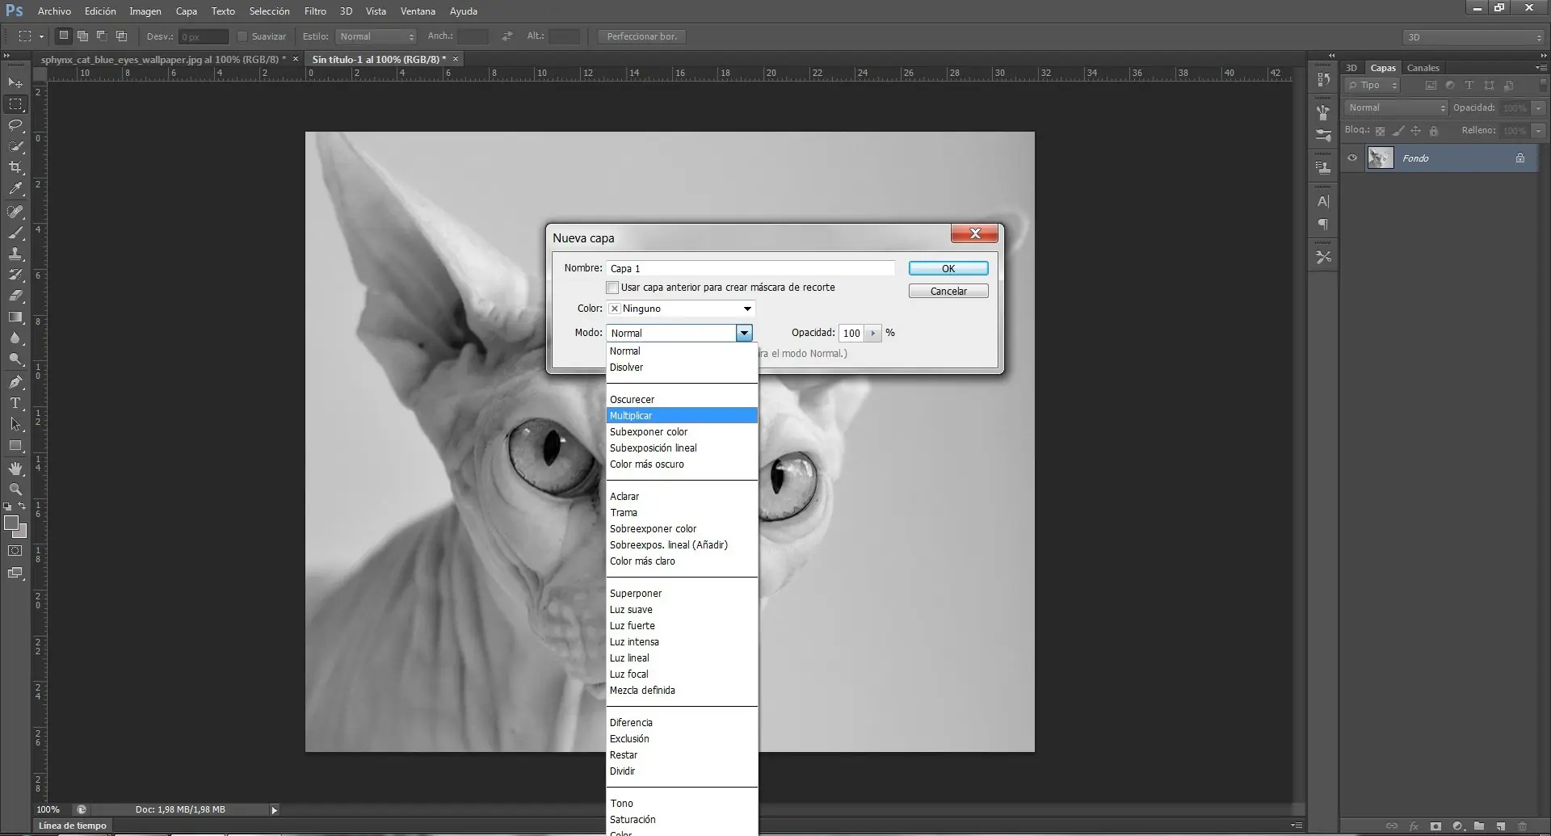1551x836 pixels.
Task: Select the Hand tool
Action: [15, 468]
